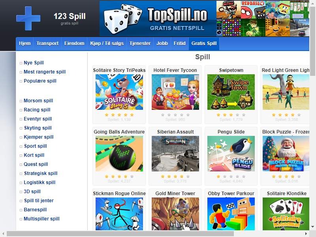316x237 pixels.
Task: Open Going Balls Adventure game image
Action: 119,154
